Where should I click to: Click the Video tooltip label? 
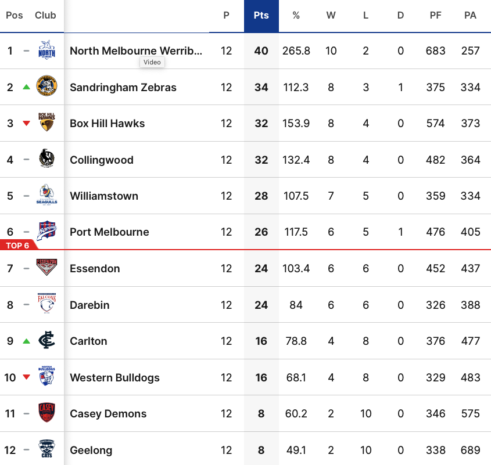click(152, 62)
